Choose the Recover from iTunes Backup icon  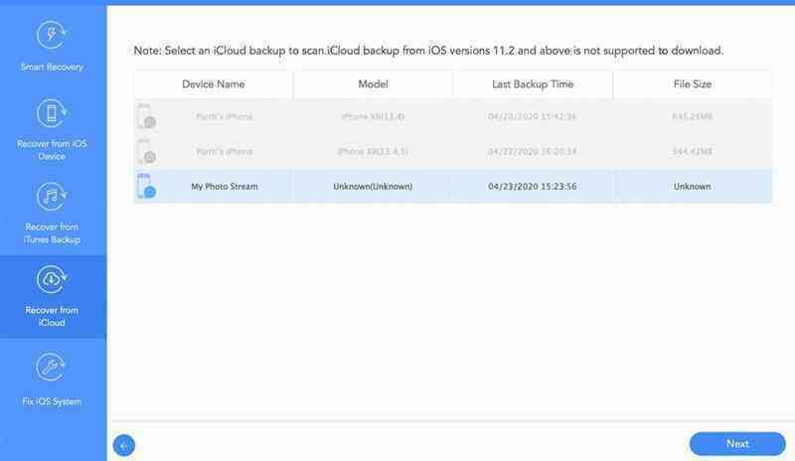tap(52, 197)
